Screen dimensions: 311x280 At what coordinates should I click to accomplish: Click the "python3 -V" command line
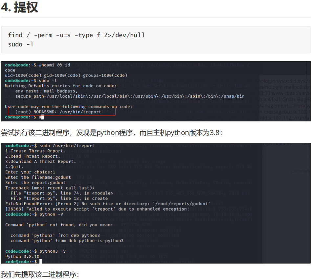click(x=35, y=251)
